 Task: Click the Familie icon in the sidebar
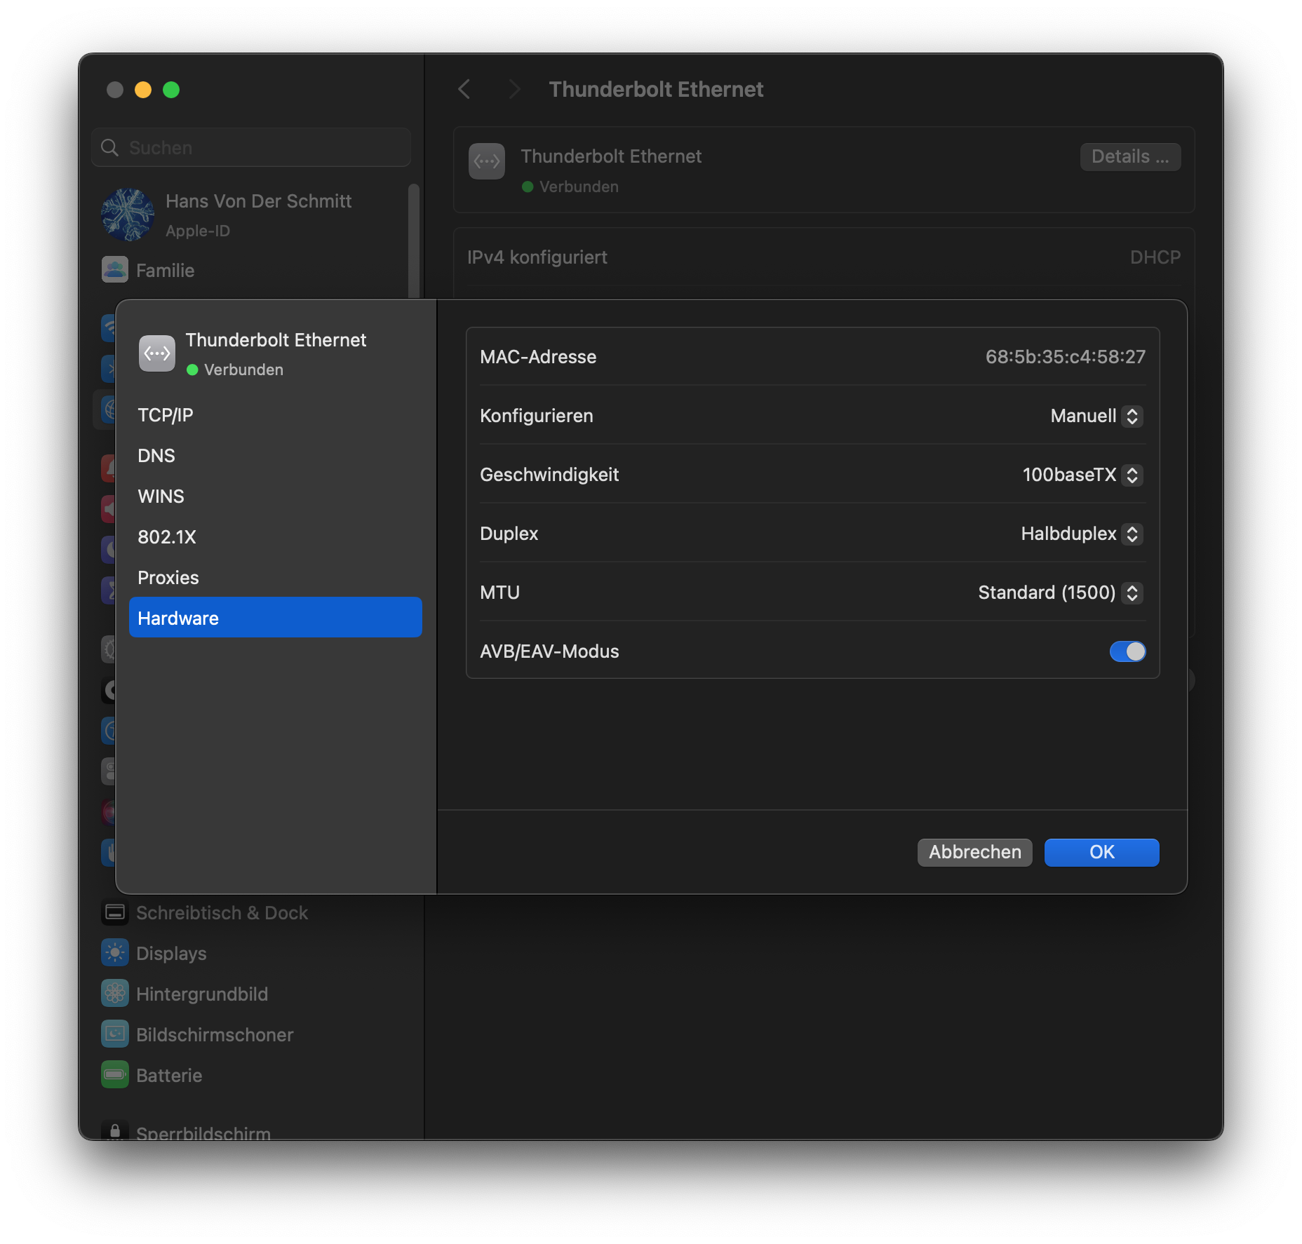point(115,270)
